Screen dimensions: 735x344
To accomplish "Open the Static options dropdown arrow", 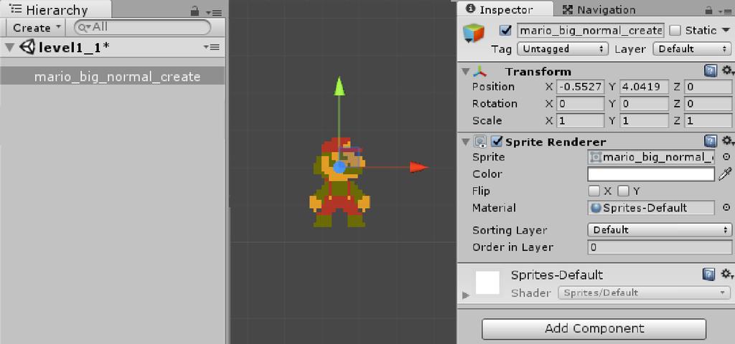I will (x=726, y=30).
